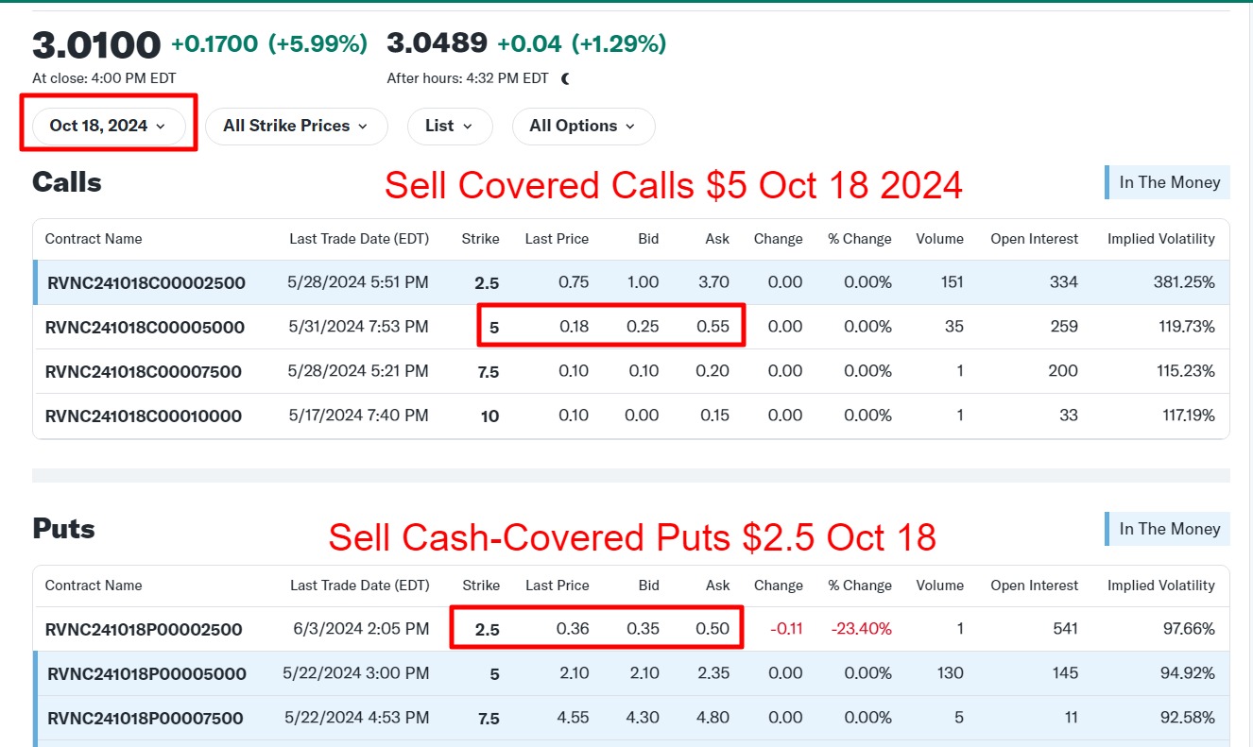Click the 2.5 strike value in Puts

point(488,630)
